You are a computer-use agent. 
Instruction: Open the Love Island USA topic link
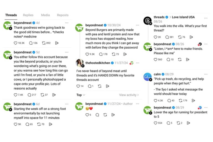(183, 17)
